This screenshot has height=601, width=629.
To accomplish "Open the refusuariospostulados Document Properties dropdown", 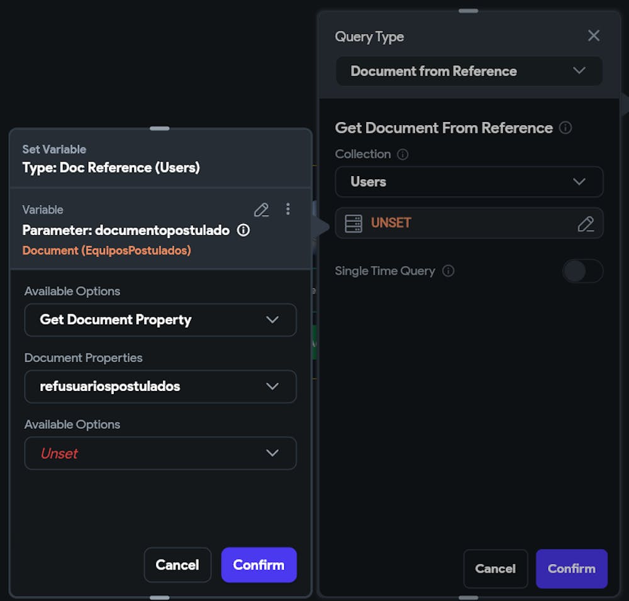I will (160, 387).
